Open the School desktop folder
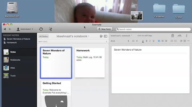Image resolution: width=192 pixels, height=107 pixels. [x=178, y=11]
